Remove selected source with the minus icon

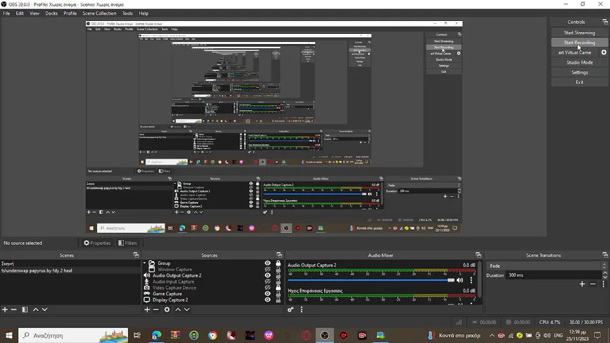156,310
